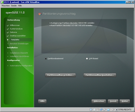Click the STRG-RECHTS host key label

125,110
